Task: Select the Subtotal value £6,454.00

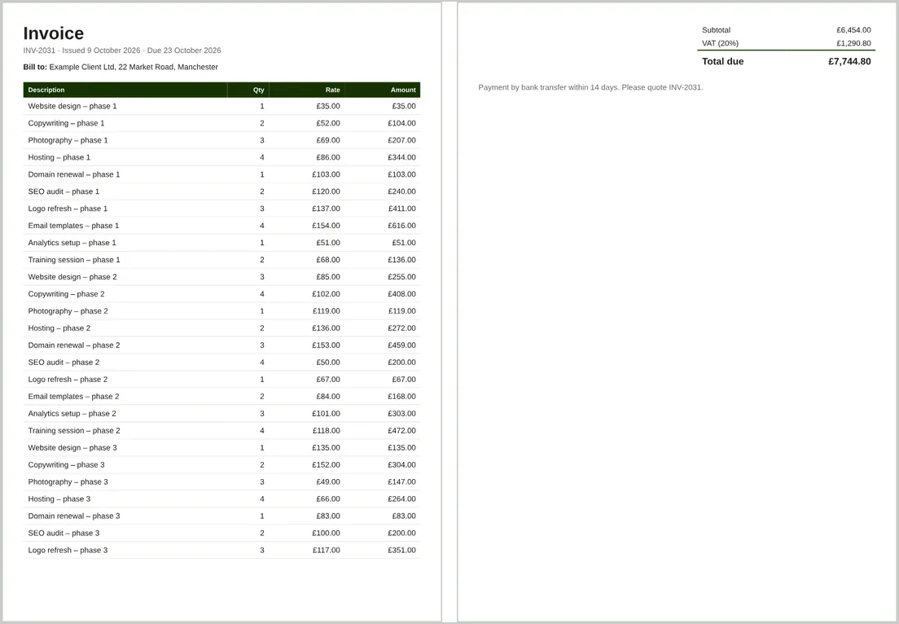Action: [x=853, y=30]
